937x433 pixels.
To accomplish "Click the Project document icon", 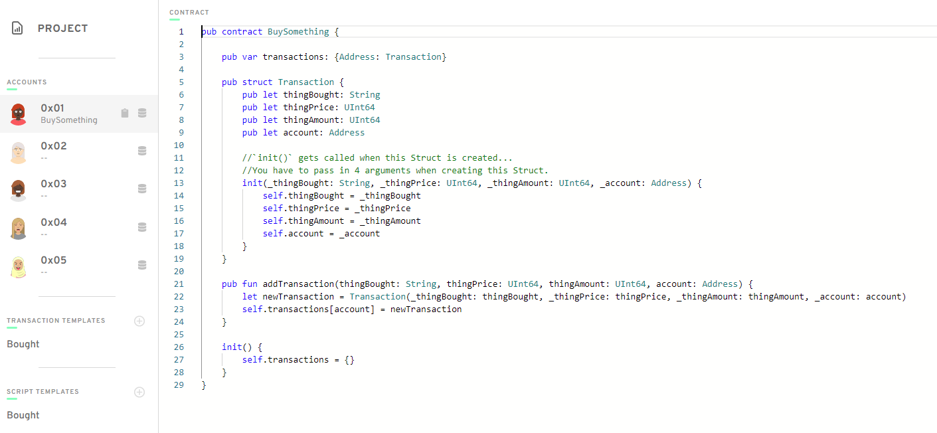I will tap(17, 29).
